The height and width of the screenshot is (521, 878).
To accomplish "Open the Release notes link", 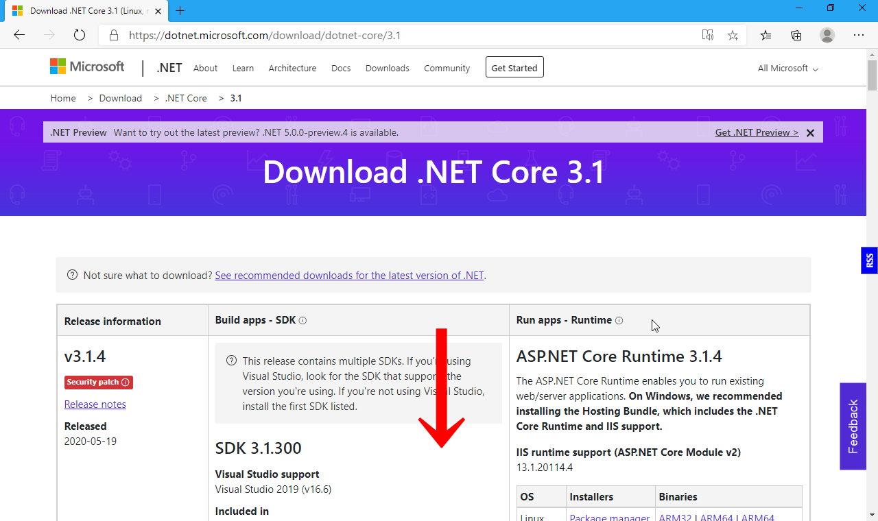I will (95, 404).
